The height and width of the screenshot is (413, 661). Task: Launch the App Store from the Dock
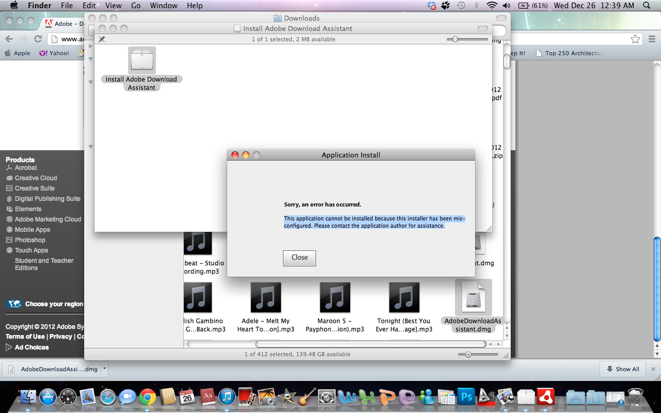point(48,396)
